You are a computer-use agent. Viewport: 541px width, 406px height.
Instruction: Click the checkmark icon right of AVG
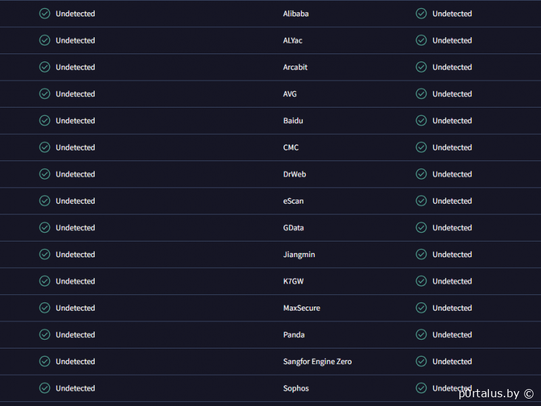click(421, 94)
